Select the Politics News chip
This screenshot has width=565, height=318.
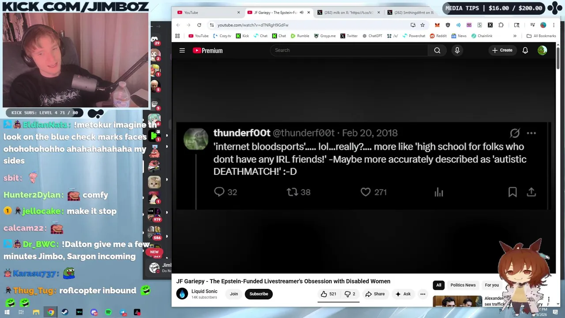[463, 285]
